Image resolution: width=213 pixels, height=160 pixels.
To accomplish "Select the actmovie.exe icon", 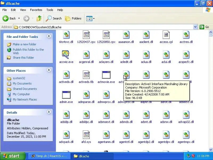I will click(106, 75).
